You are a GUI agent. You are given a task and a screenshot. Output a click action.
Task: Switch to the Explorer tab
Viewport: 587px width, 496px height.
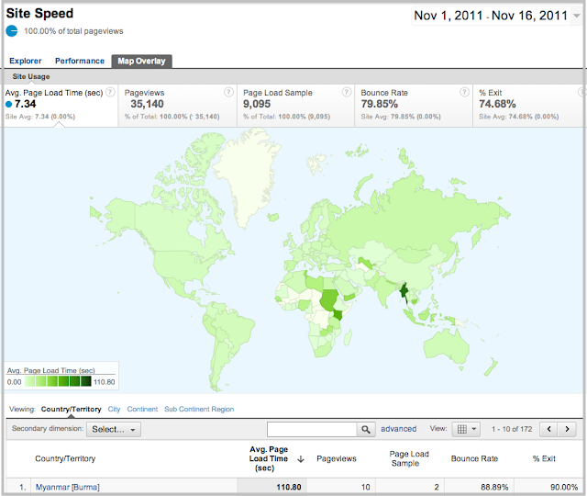pos(26,61)
